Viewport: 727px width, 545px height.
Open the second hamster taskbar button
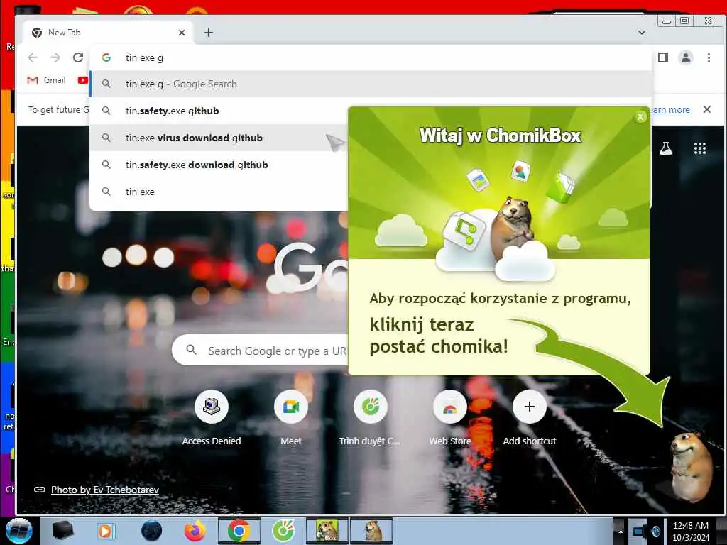371,531
